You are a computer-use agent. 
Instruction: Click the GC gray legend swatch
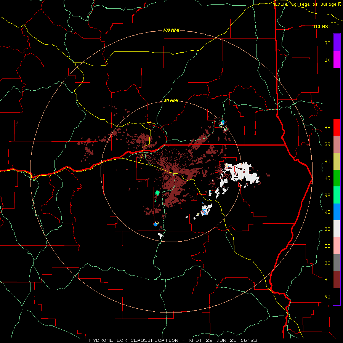coord(337,263)
